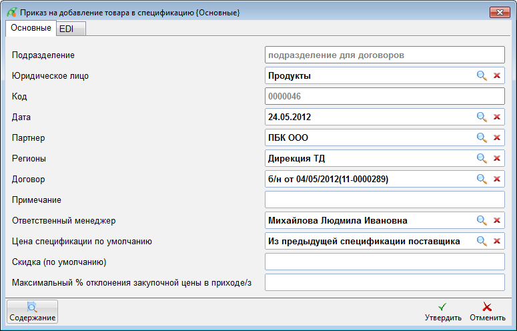Open lookup for Договор field
Screen dimensions: 517x331
coord(481,179)
